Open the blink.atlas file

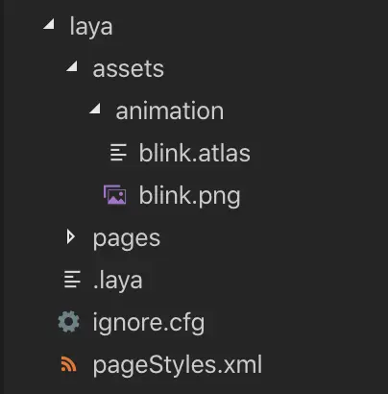[195, 153]
